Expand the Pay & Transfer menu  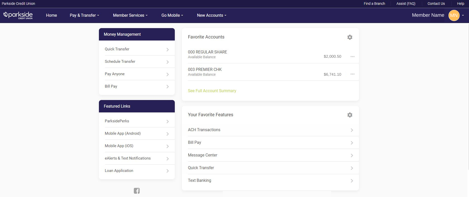pos(84,15)
